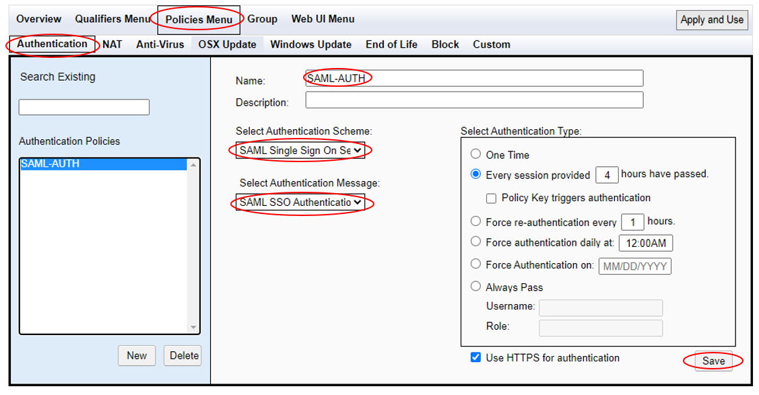
Task: Switch to the Anti-Virus tab
Action: pos(160,44)
